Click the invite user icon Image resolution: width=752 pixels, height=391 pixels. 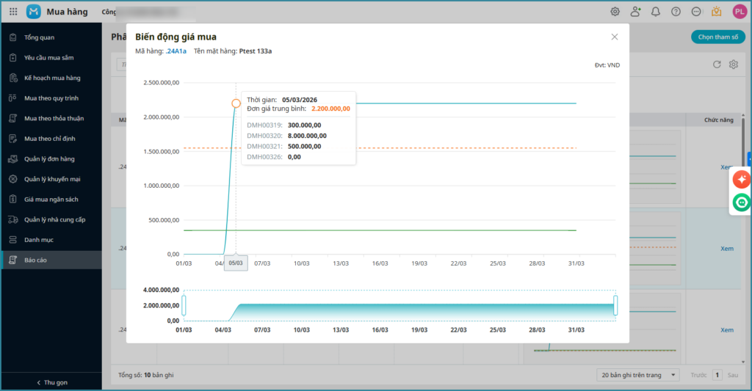pyautogui.click(x=635, y=12)
